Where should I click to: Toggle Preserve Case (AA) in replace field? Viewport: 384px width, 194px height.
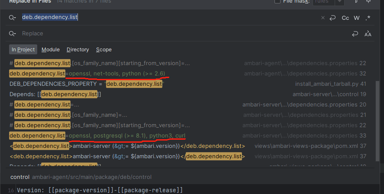(368, 34)
